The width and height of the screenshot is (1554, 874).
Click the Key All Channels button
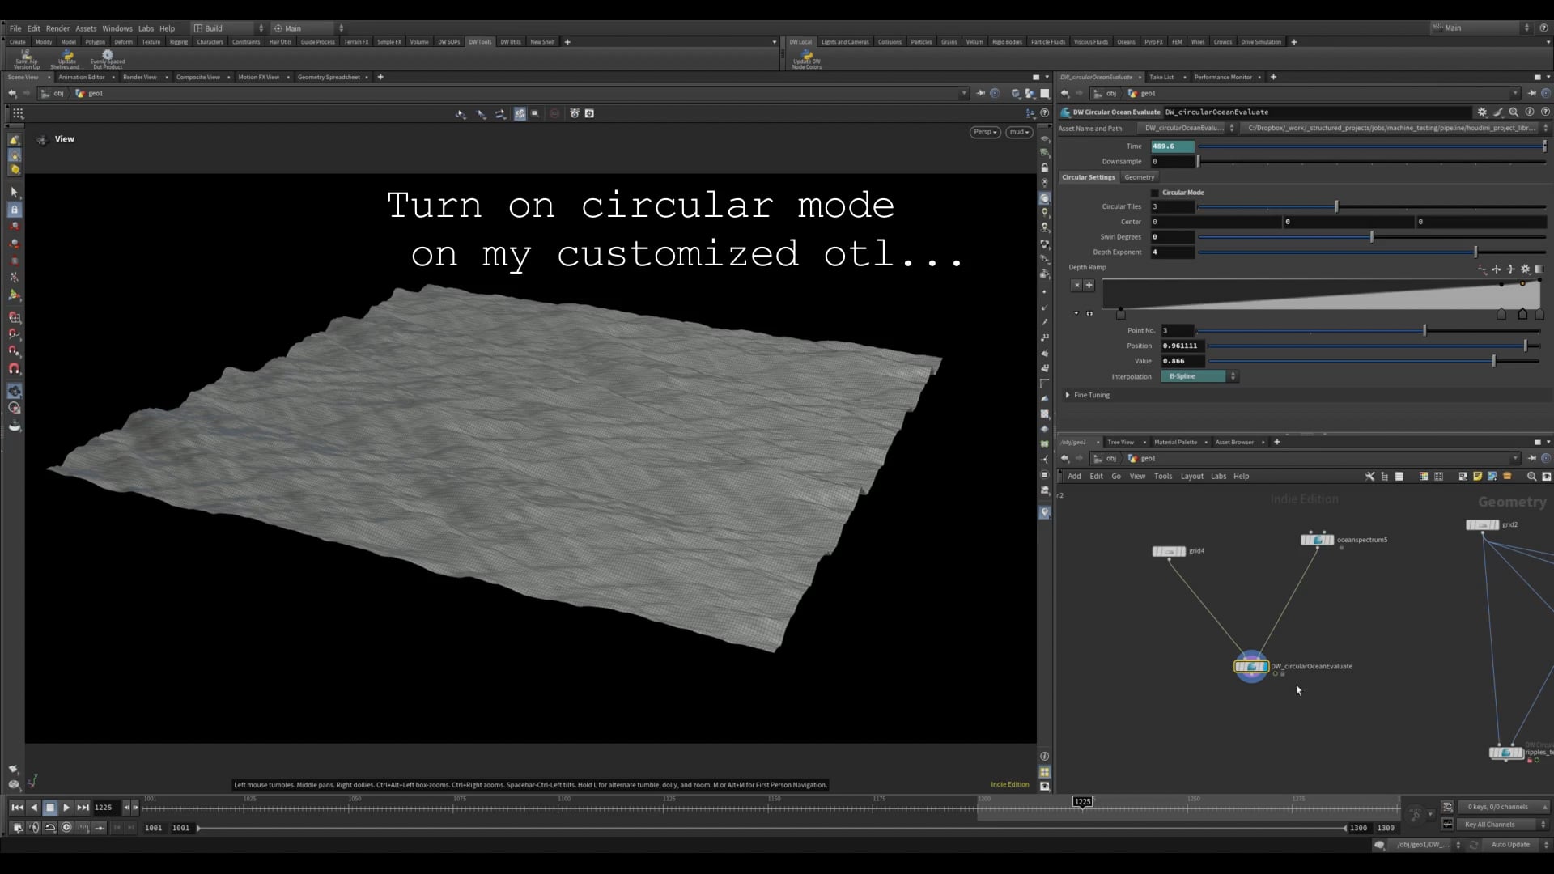tap(1490, 825)
